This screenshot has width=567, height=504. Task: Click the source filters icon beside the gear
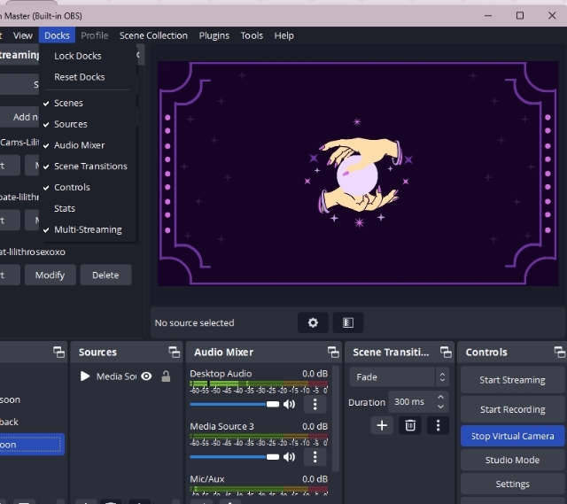pyautogui.click(x=348, y=323)
